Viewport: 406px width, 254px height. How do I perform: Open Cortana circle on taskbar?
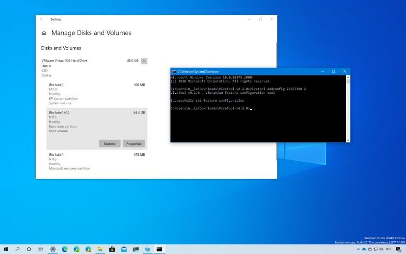(x=29, y=249)
